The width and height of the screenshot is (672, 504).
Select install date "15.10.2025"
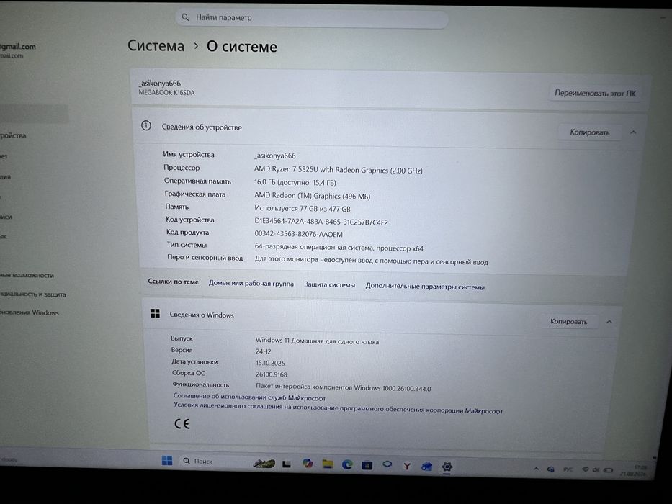(270, 363)
